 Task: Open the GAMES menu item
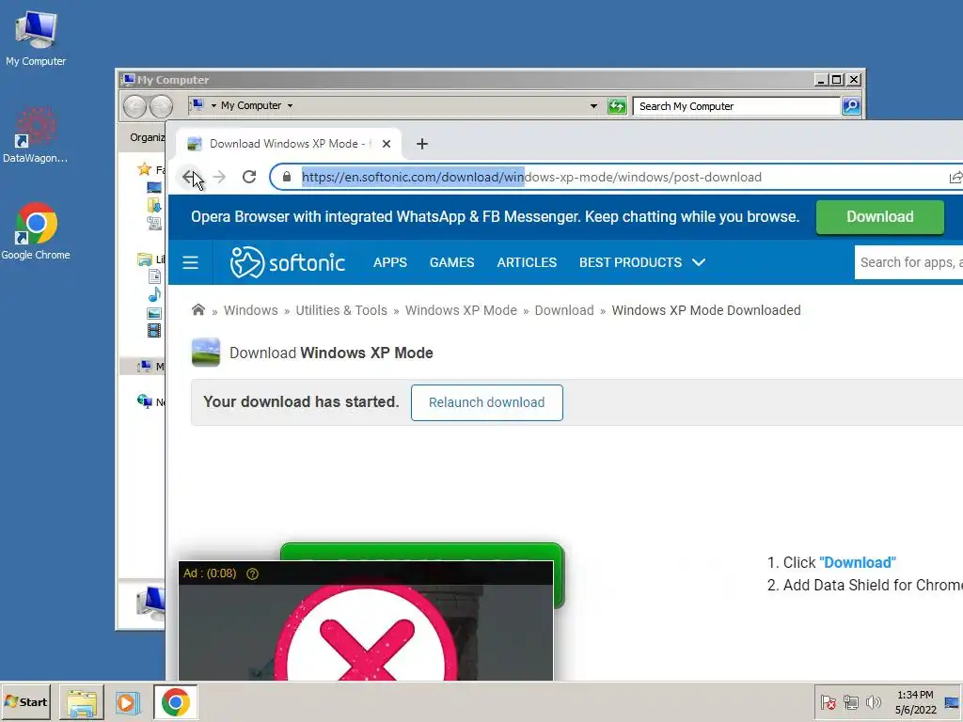pos(452,263)
